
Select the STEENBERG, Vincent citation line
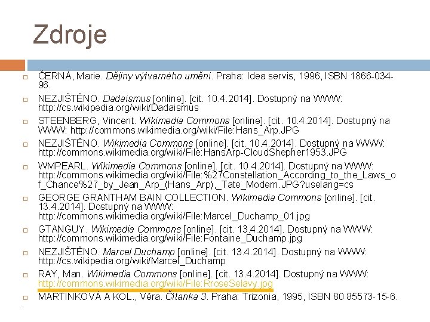tap(214, 120)
